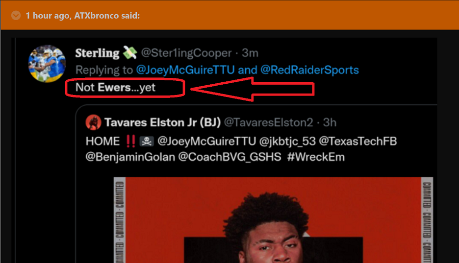Click the money emoji beside Sterling
Viewport: 459px width, 263px height.
pyautogui.click(x=130, y=52)
